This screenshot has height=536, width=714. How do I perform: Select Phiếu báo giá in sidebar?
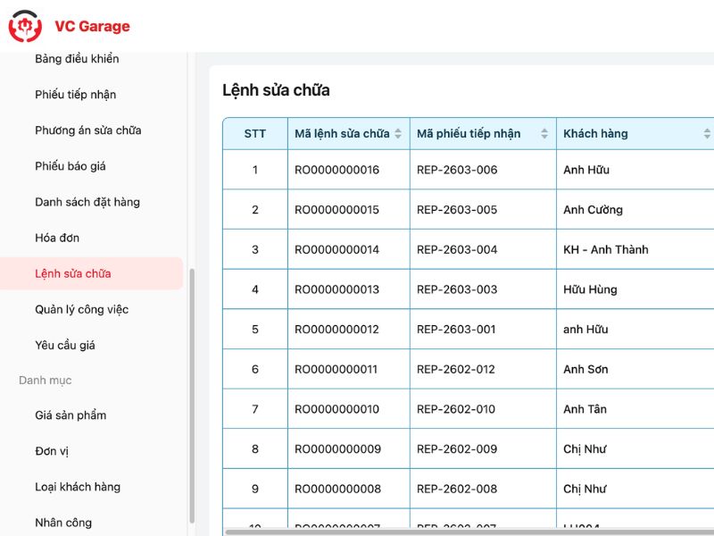71,166
